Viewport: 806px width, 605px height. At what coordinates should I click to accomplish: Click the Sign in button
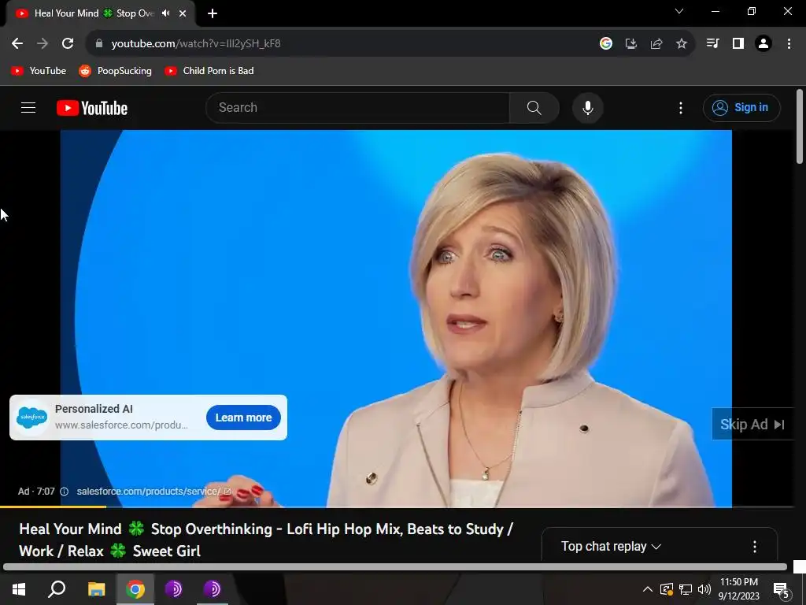point(741,107)
